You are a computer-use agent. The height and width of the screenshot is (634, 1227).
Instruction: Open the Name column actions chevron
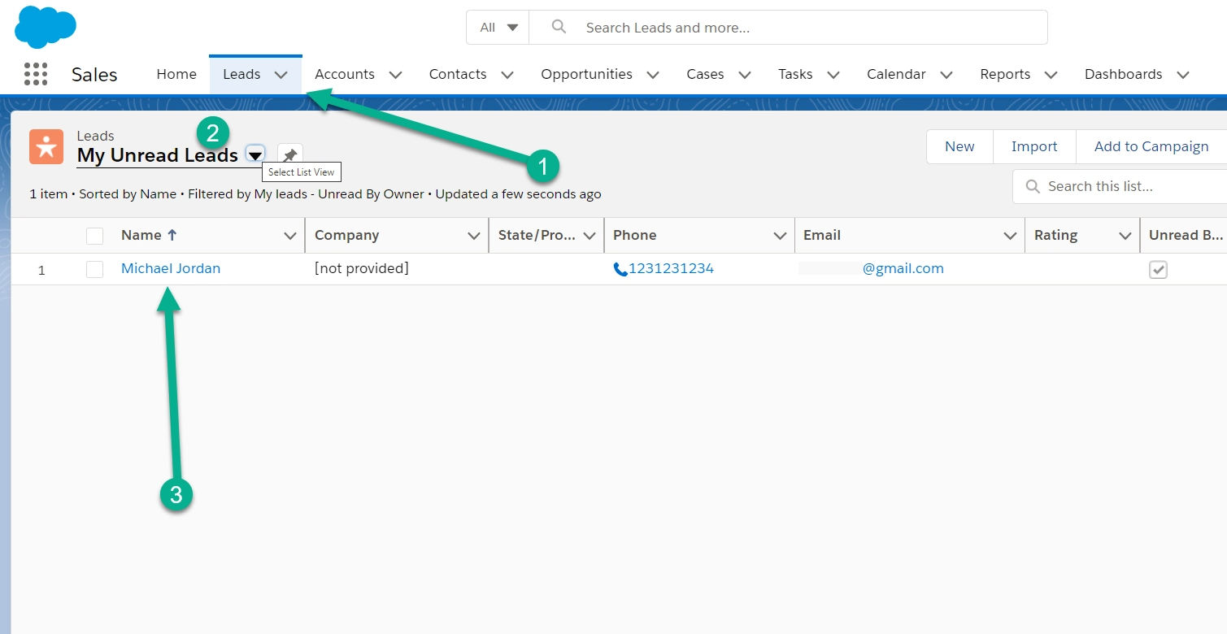click(290, 236)
